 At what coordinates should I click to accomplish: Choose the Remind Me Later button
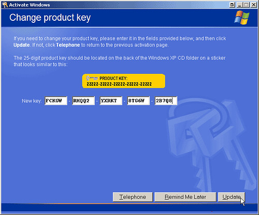(x=185, y=197)
